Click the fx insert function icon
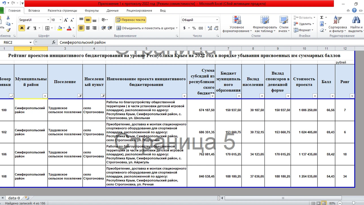The height and width of the screenshot is (205, 364). pyautogui.click(x=54, y=42)
